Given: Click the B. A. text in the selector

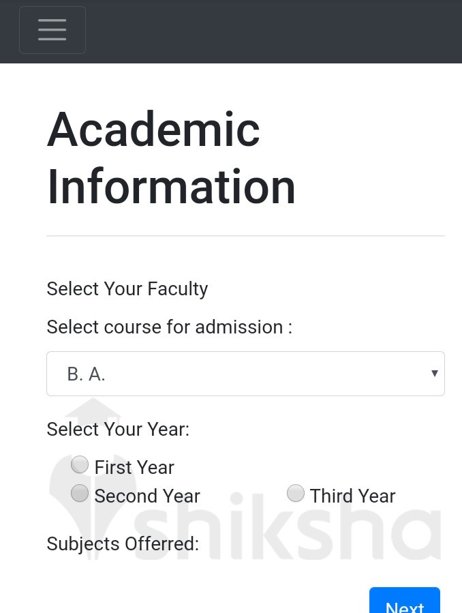Looking at the screenshot, I should [x=86, y=373].
